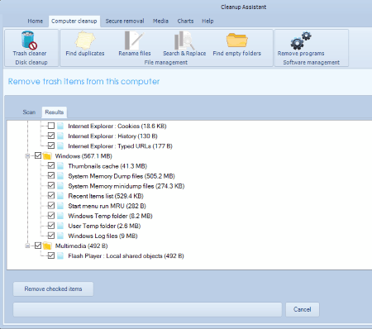372x329 pixels.
Task: Open the Find empty folders icon
Action: pos(236,41)
